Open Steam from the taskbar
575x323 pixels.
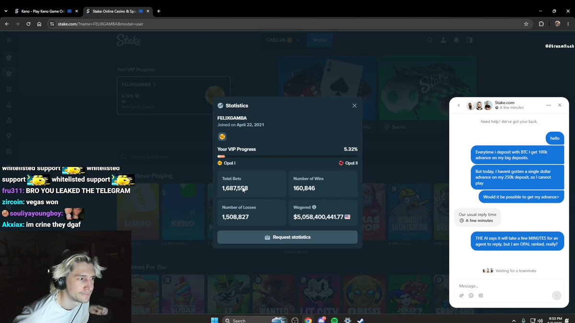(360, 321)
